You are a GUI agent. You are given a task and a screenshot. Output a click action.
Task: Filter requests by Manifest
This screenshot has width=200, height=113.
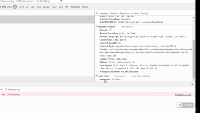point(75,7)
